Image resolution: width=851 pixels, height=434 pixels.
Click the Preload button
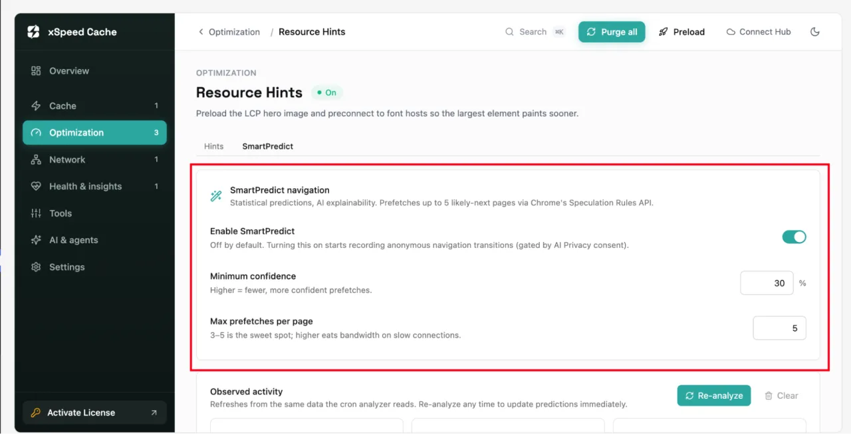[681, 32]
